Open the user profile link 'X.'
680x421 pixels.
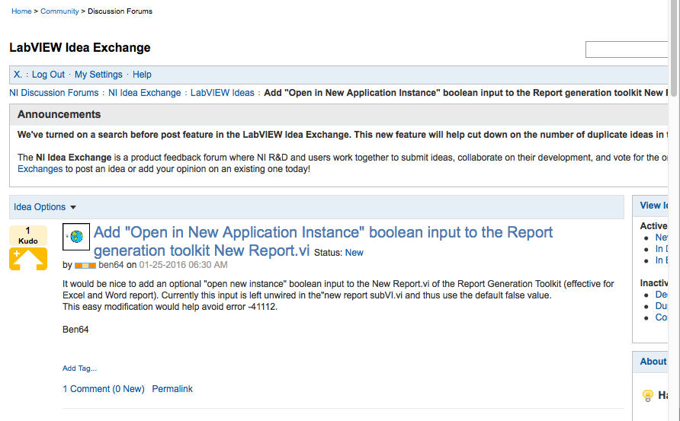coord(18,75)
